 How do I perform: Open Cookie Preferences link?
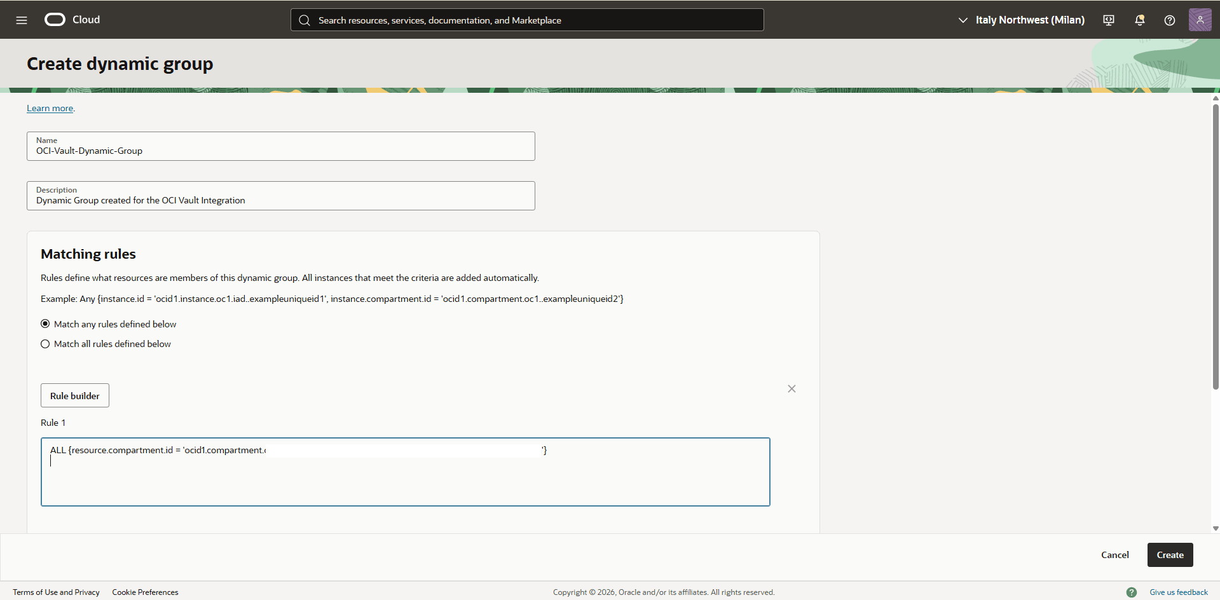pos(145,592)
